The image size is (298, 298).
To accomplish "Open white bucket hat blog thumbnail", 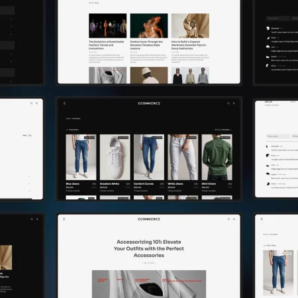I will point(149,75).
